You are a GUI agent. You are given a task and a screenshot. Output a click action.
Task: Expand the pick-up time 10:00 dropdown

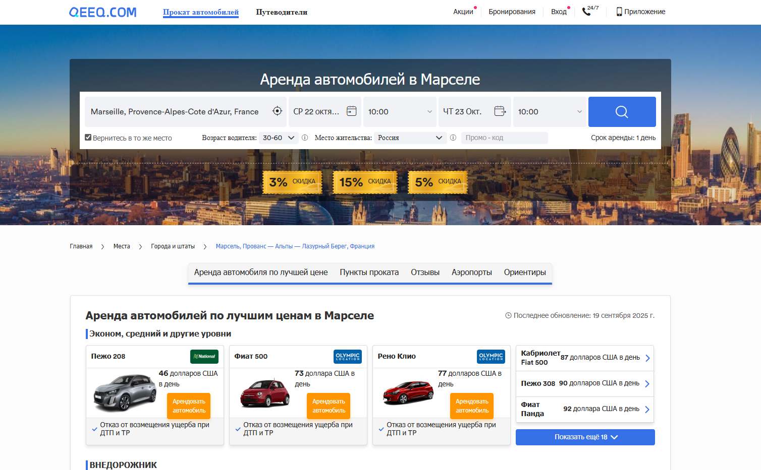point(400,112)
